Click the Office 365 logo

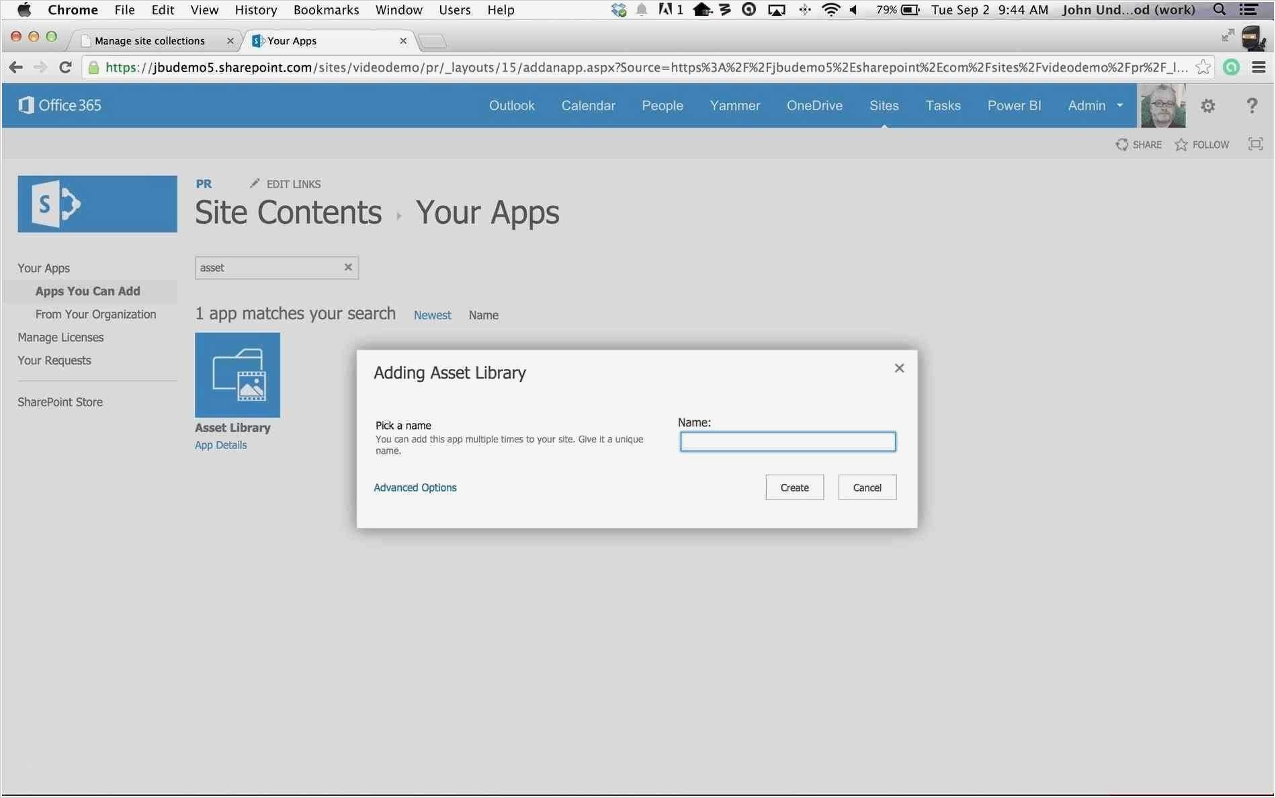[60, 105]
